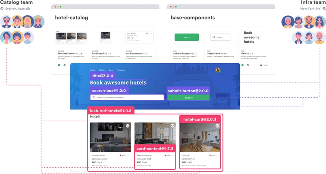Select the gray-haired man avatar in Infra team

[x=288, y=22]
